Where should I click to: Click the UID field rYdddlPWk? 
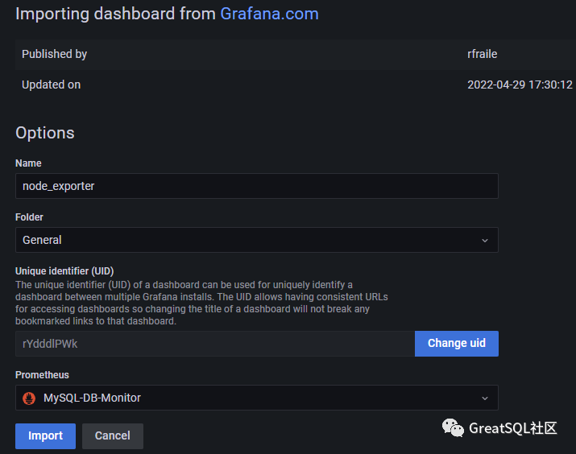tap(215, 344)
